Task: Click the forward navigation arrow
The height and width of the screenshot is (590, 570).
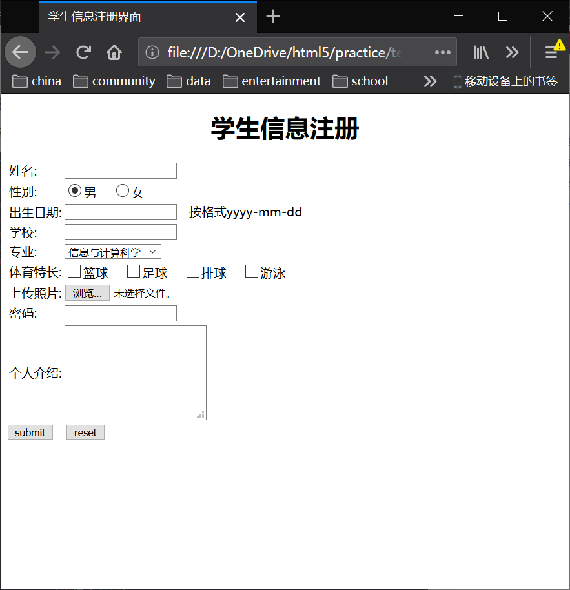Action: click(x=52, y=52)
